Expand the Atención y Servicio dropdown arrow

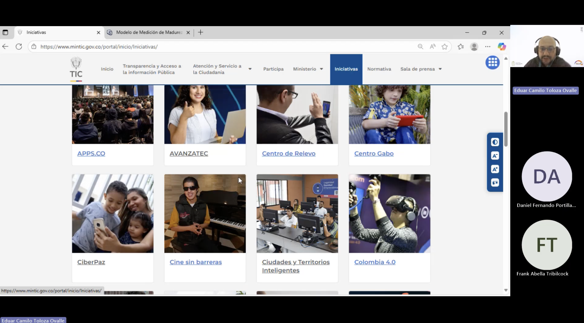pyautogui.click(x=250, y=69)
